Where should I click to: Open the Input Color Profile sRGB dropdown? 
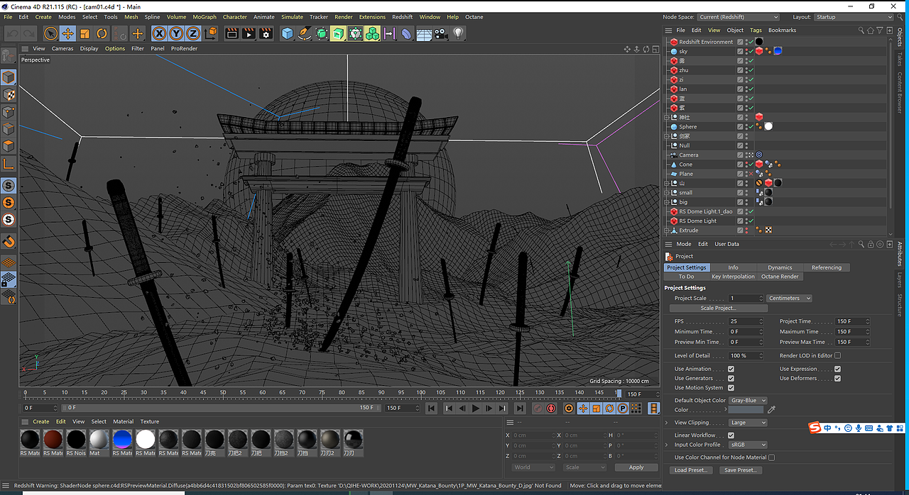749,445
